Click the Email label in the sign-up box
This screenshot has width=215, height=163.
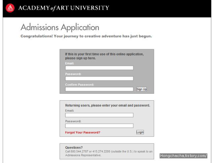point(70,63)
